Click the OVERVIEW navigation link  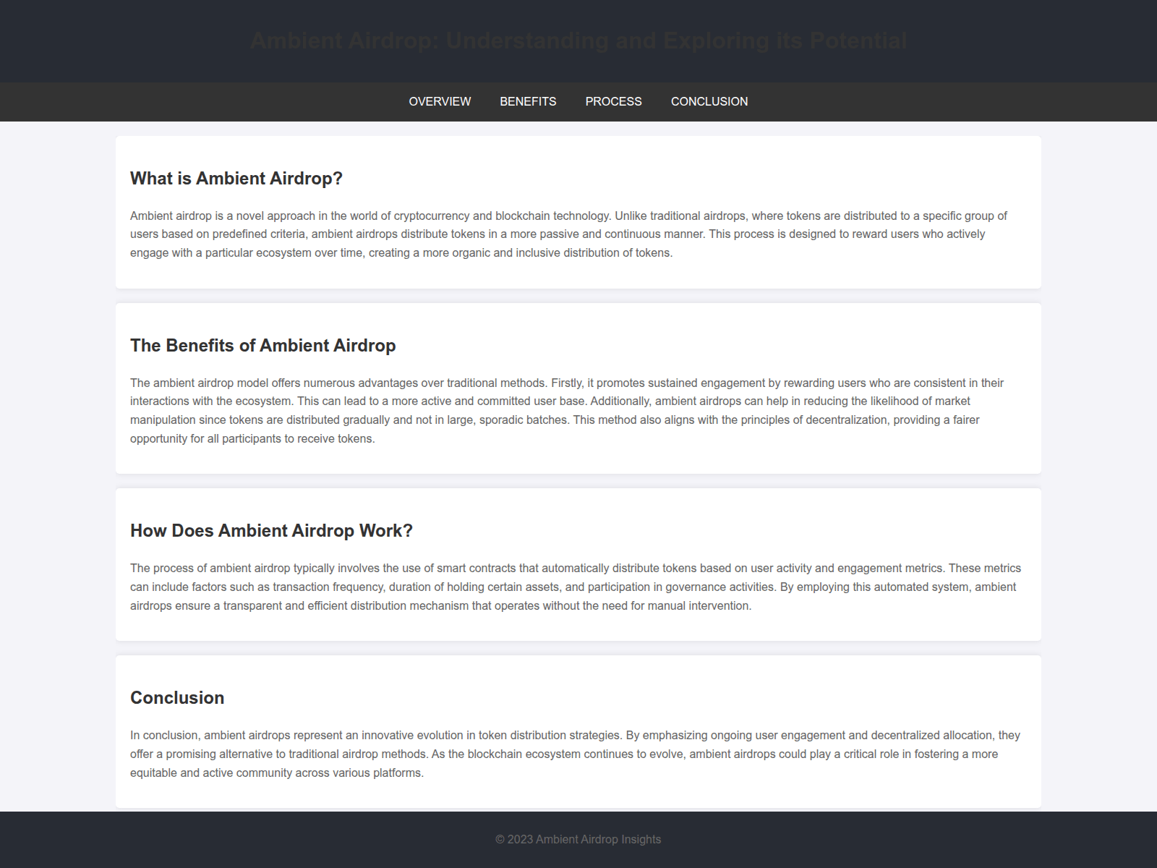[439, 101]
